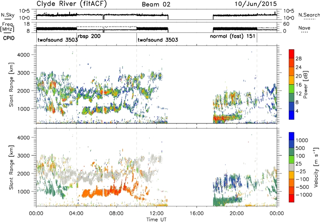Click the '16' tick on the Power scale
The image size is (320, 222).
pos(298,85)
